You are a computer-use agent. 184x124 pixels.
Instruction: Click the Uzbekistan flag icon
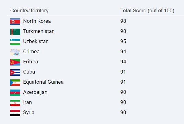point(15,42)
